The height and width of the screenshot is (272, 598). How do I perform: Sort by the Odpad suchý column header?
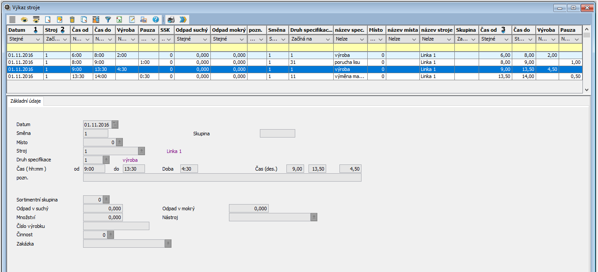click(x=192, y=30)
